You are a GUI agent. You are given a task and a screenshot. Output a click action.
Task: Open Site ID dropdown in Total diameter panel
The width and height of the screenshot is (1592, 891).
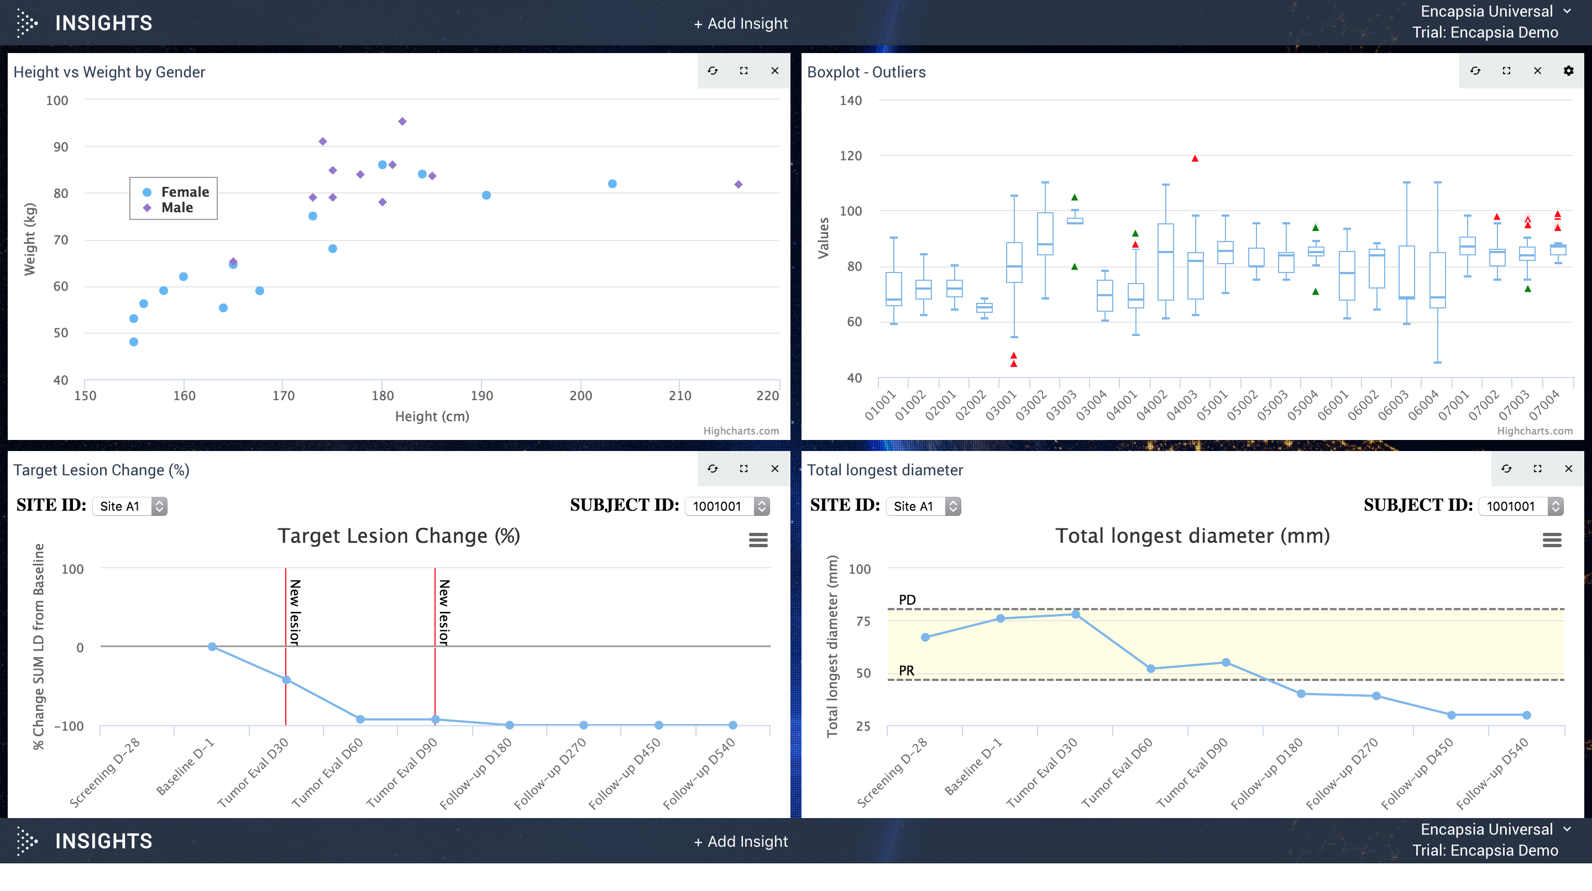[923, 507]
